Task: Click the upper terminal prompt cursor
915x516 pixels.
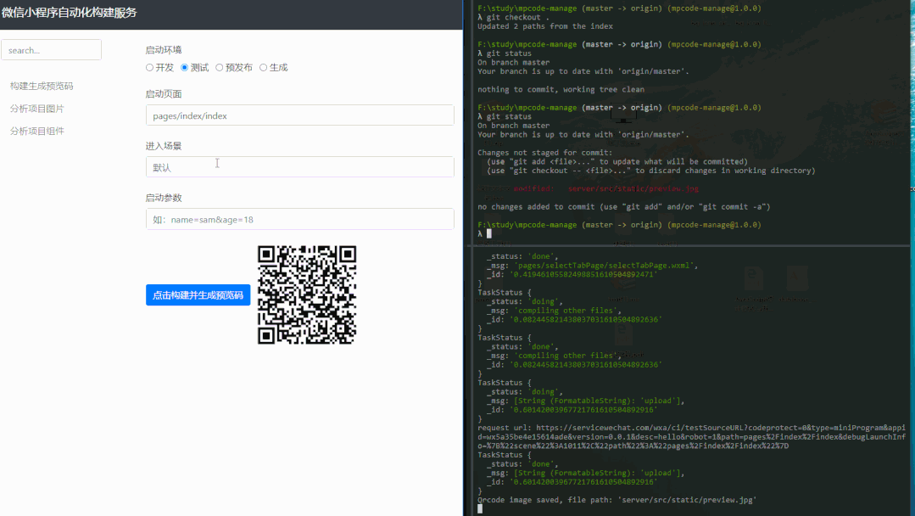Action: [489, 233]
